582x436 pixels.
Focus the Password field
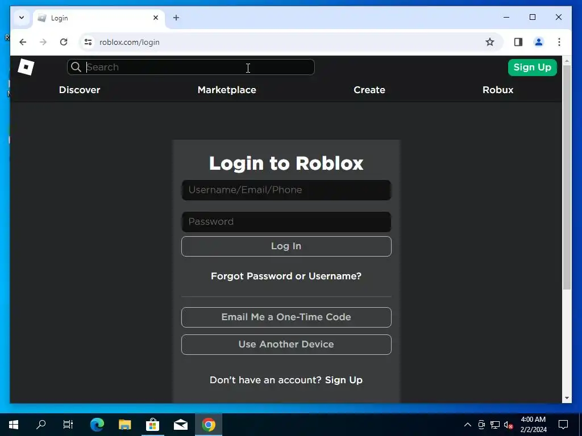[x=286, y=222]
